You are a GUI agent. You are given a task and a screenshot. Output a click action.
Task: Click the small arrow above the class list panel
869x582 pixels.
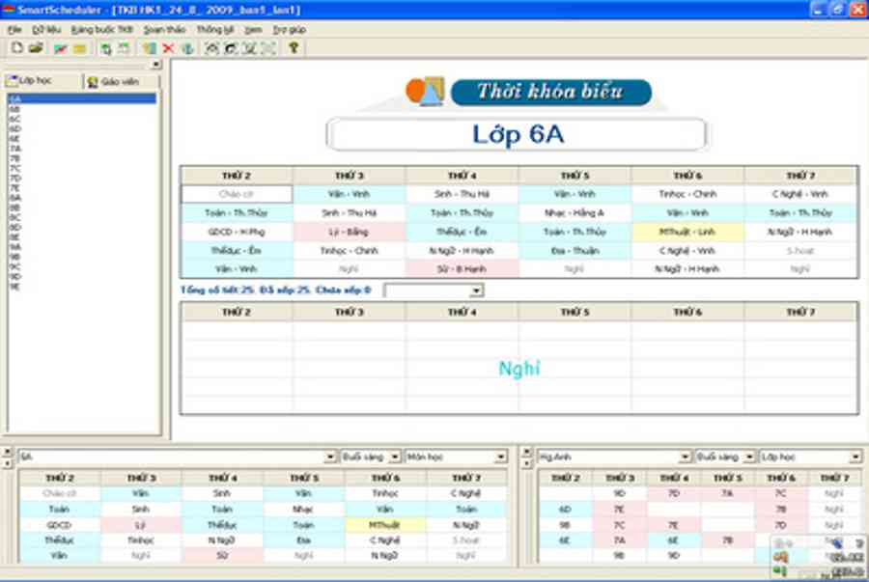(x=156, y=65)
